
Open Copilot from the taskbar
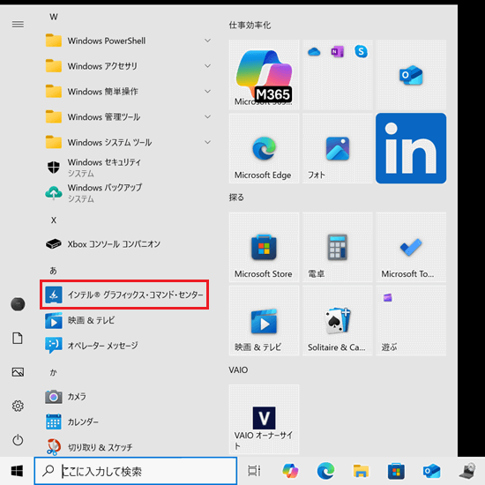click(x=290, y=471)
